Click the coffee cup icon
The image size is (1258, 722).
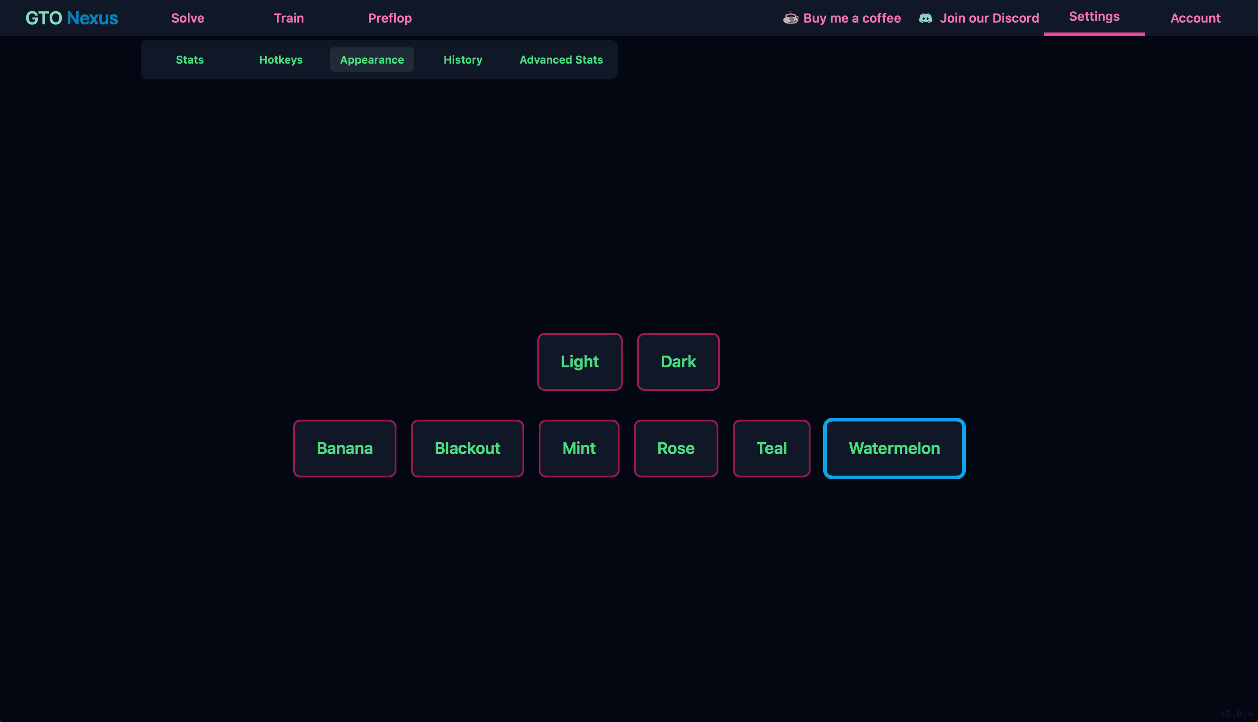point(790,19)
